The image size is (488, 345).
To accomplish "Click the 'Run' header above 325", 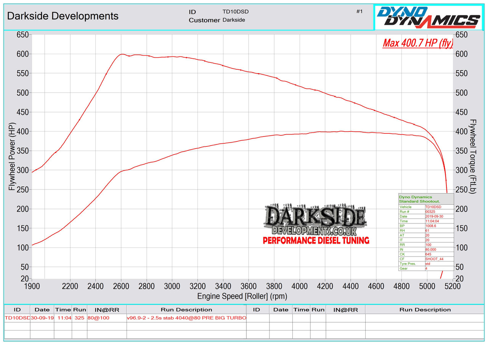I will [79, 310].
